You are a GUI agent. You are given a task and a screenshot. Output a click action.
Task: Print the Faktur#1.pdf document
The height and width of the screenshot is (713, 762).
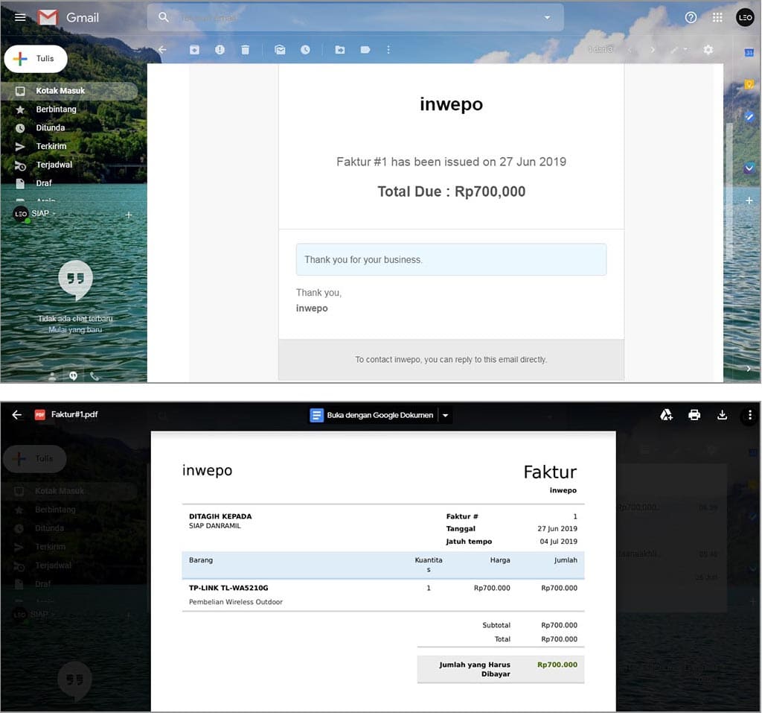click(x=694, y=415)
